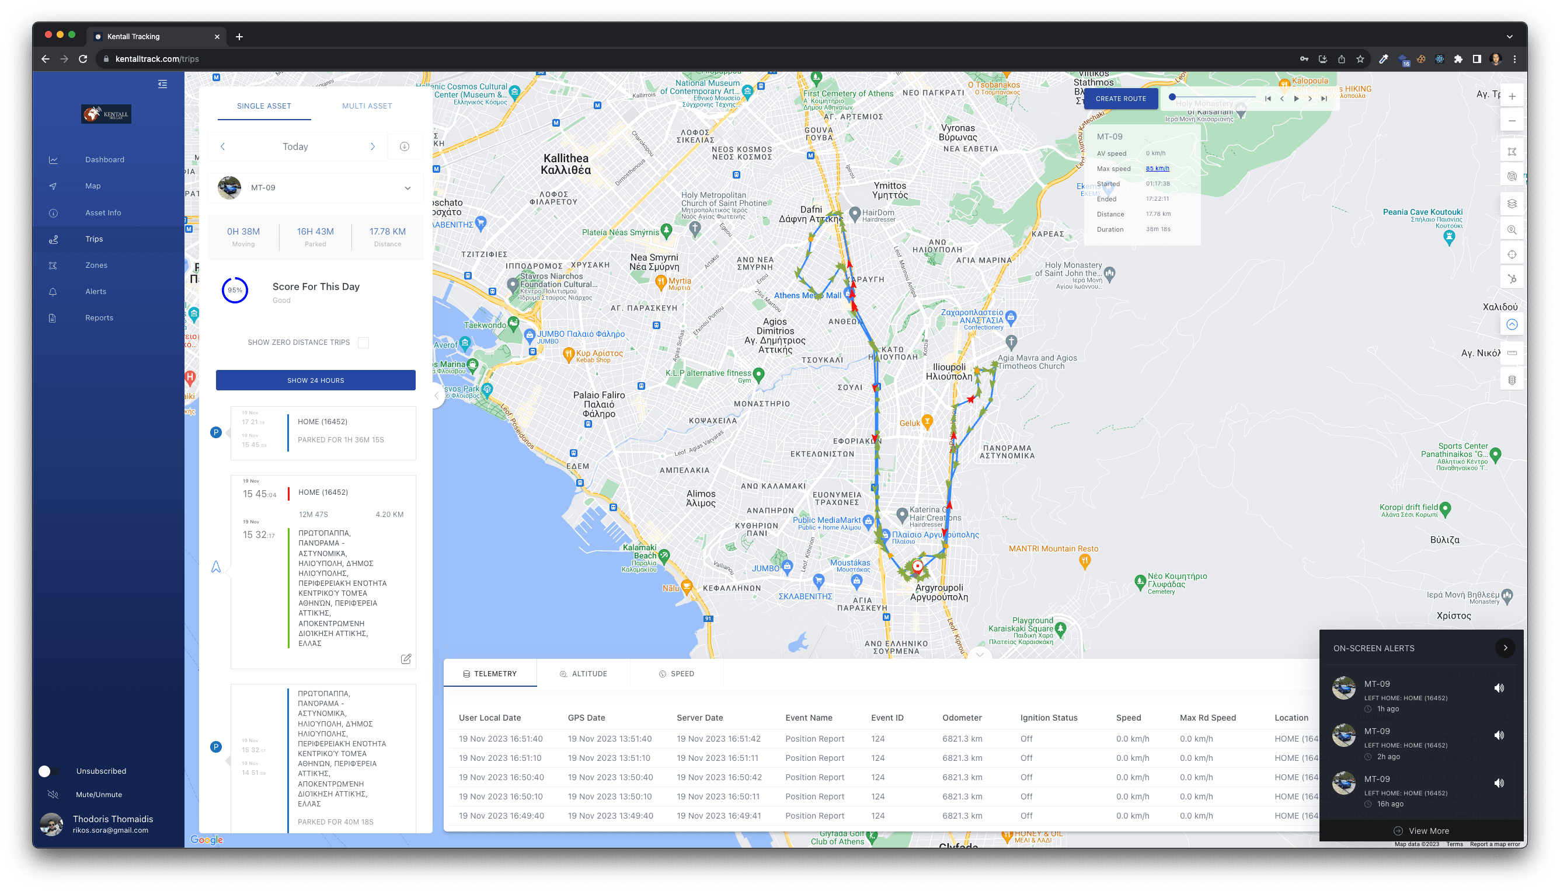Click the Mute/Unmute bell icon
This screenshot has width=1560, height=891.
[x=53, y=794]
